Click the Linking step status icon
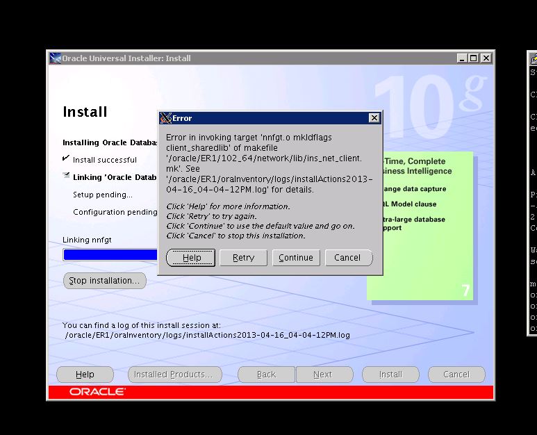 (x=66, y=175)
